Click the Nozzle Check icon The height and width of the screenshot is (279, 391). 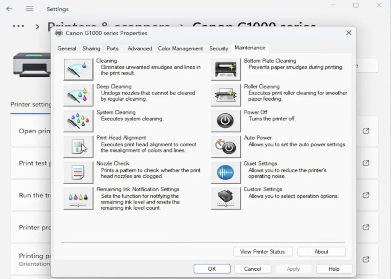click(x=78, y=173)
